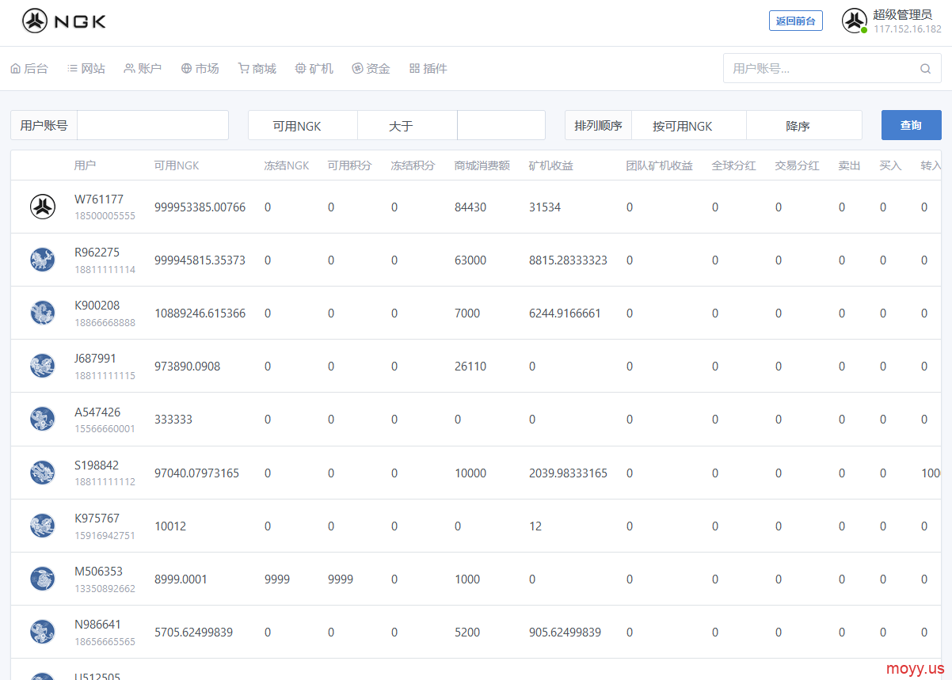The width and height of the screenshot is (952, 680).
Task: Click the 卖出 column header
Action: (850, 165)
